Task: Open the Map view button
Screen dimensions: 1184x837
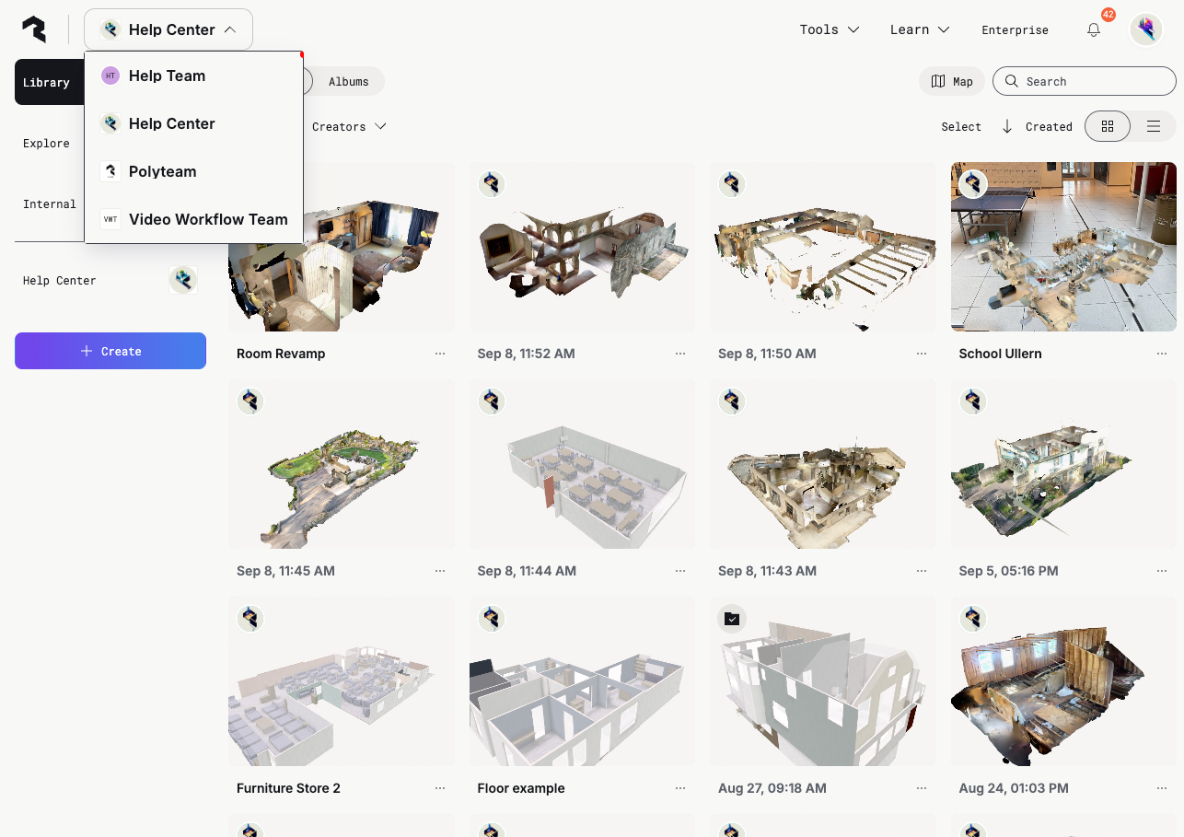Action: pyautogui.click(x=952, y=81)
